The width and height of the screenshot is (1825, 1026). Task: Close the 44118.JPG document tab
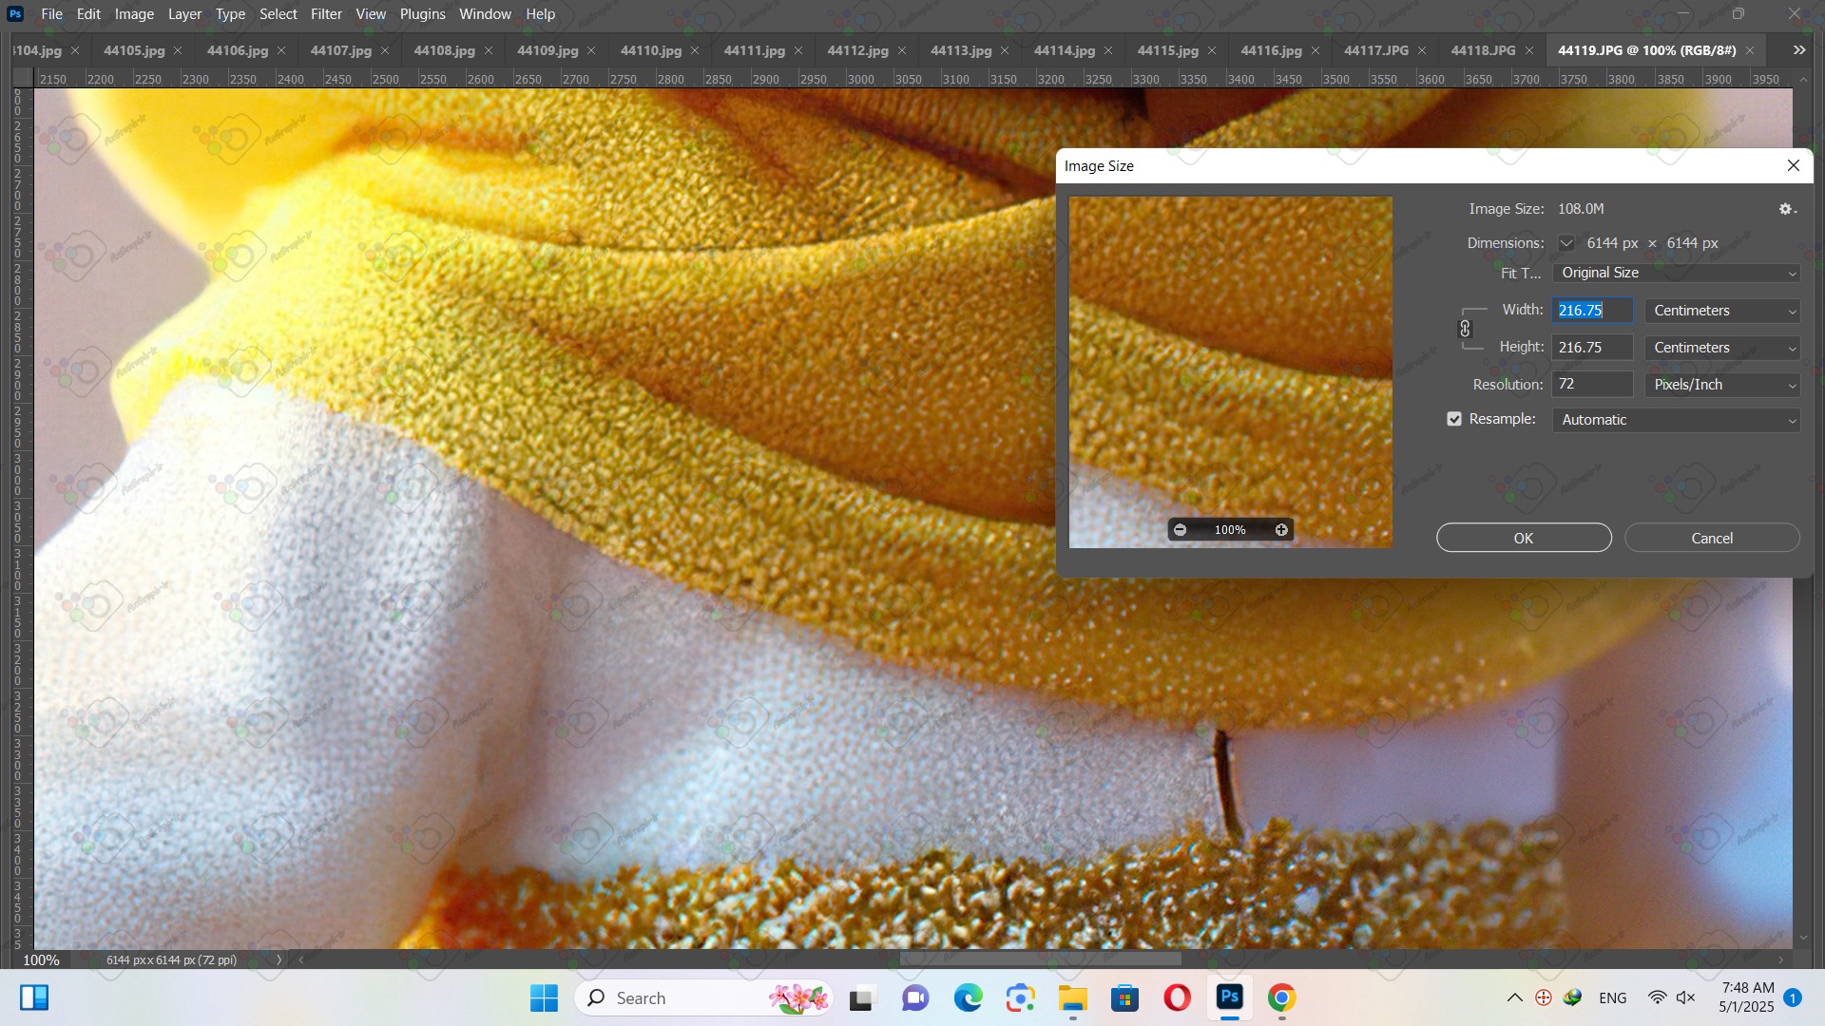1529,50
